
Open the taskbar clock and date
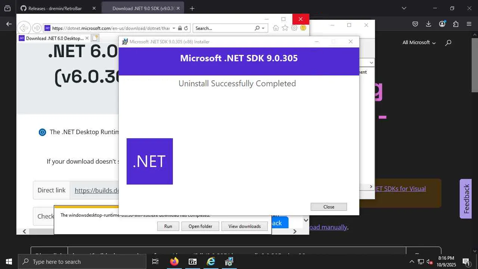446,262
